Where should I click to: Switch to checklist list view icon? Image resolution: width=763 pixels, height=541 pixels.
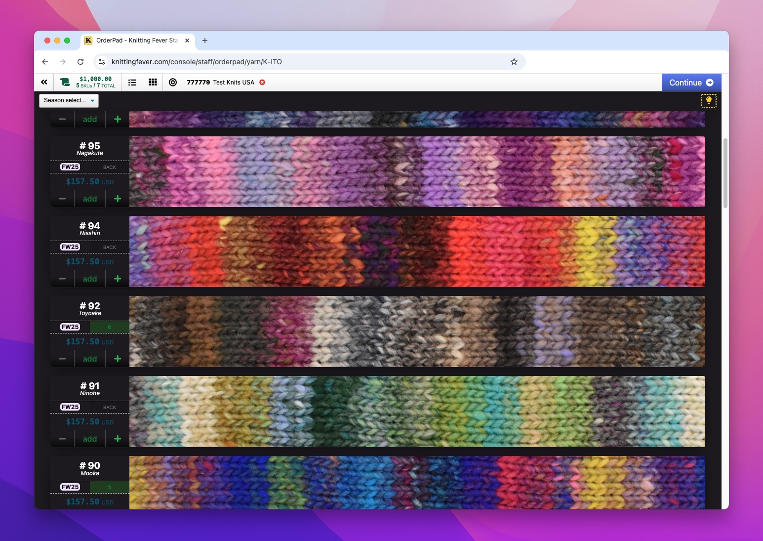[132, 83]
